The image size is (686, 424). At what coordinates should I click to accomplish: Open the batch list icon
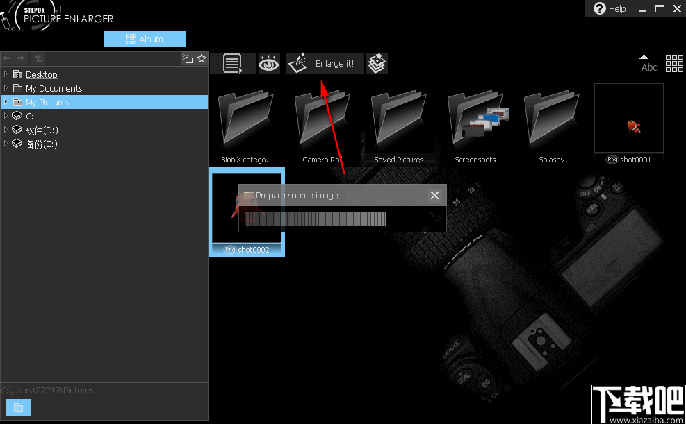point(233,64)
